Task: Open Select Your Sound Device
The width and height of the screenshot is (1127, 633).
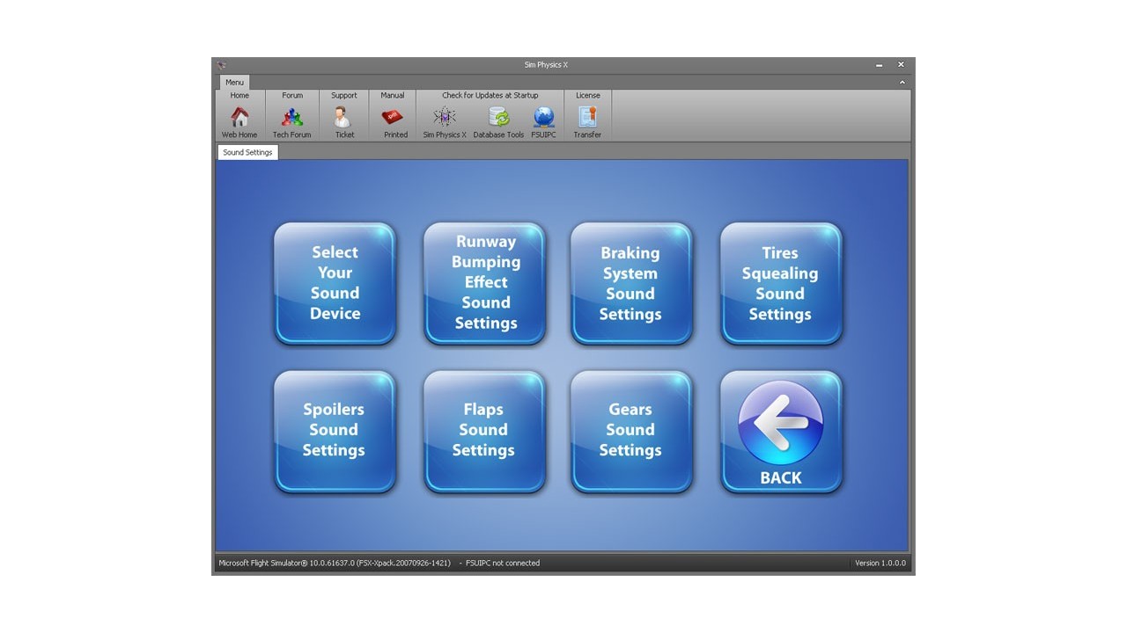Action: pyautogui.click(x=335, y=283)
